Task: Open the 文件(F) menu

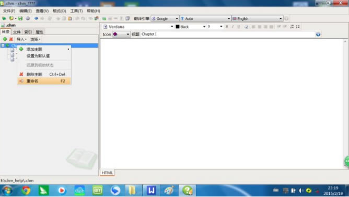Action: 9,11
